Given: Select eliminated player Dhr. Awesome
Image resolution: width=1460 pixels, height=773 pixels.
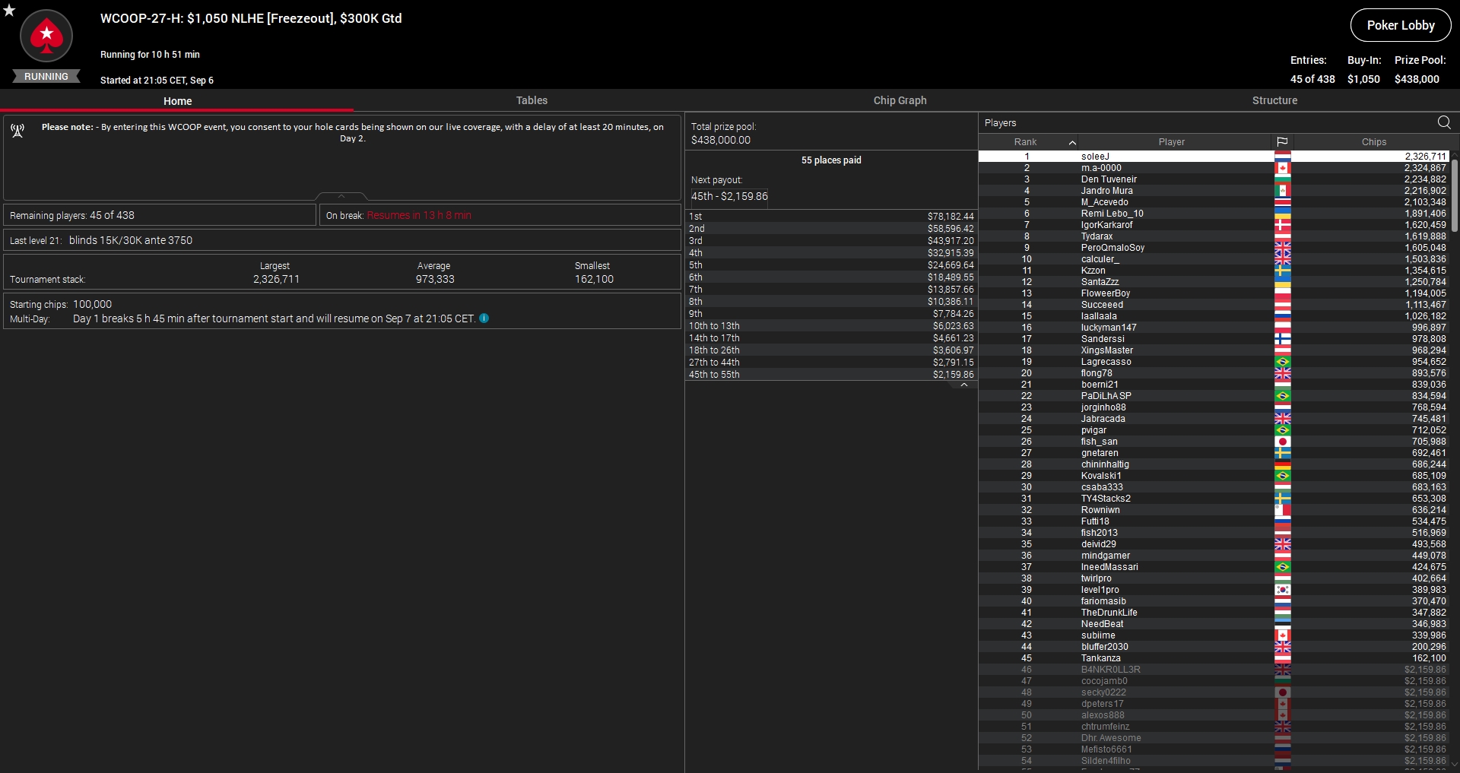Looking at the screenshot, I should (1214, 738).
